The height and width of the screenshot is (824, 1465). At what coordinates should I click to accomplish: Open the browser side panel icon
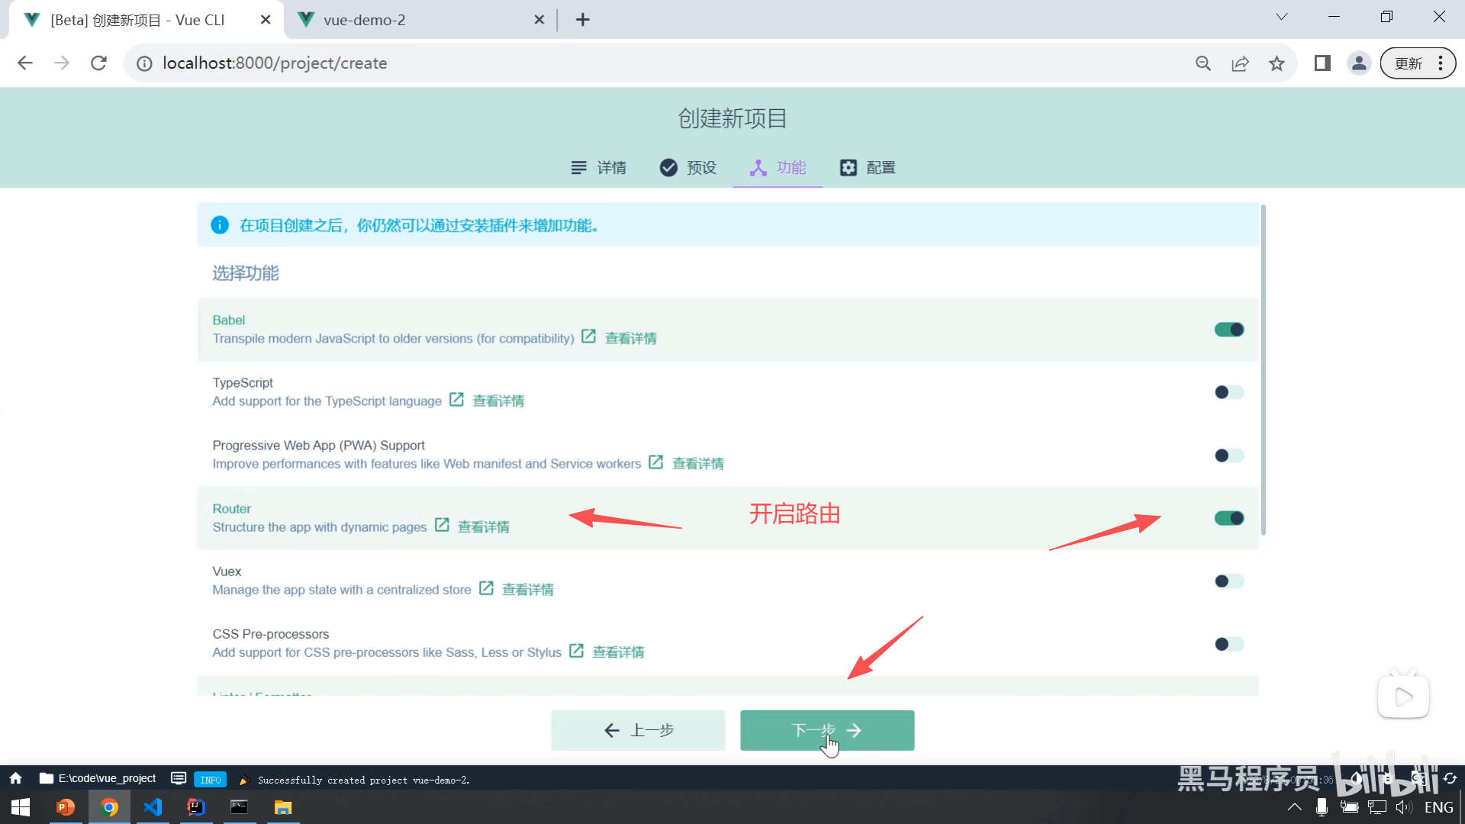tap(1322, 63)
